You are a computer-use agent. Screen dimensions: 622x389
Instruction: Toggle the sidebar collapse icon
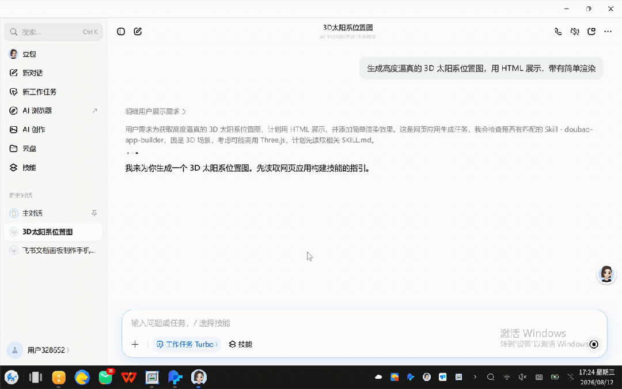[x=121, y=31]
